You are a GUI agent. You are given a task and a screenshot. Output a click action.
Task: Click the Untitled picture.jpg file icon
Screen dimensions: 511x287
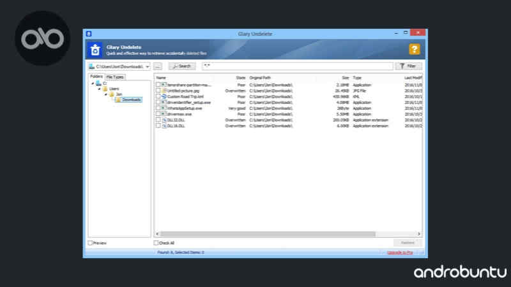(164, 91)
